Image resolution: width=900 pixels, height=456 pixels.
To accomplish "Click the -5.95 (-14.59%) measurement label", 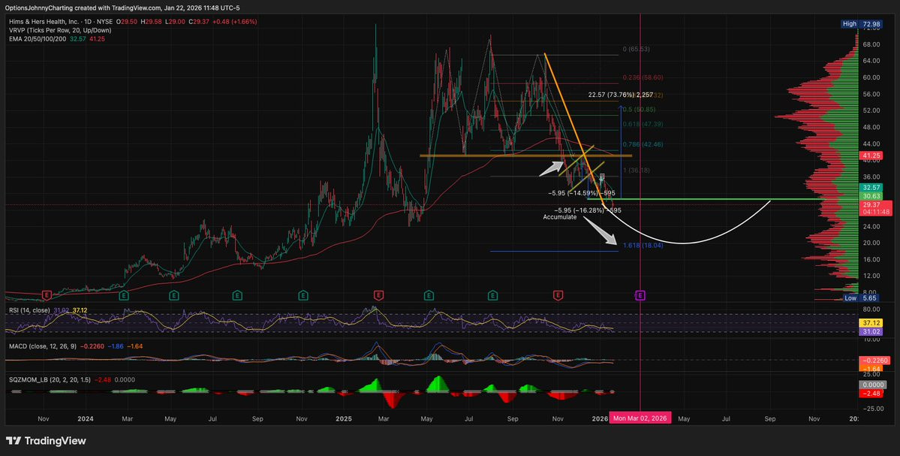I will point(582,193).
